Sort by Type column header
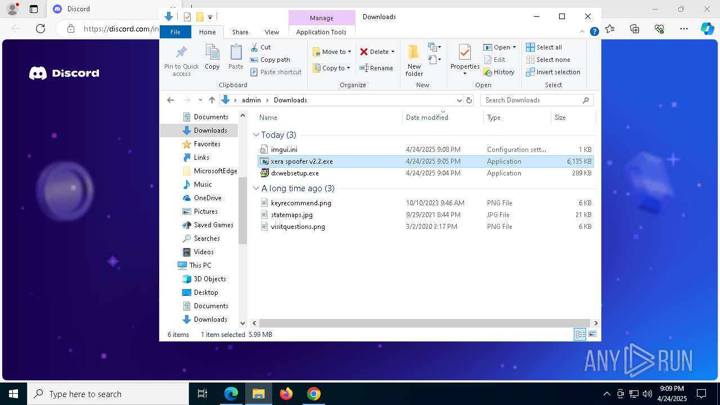Viewport: 720px width, 405px height. click(x=517, y=118)
